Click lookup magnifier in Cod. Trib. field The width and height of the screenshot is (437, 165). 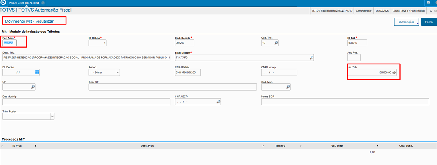[x=276, y=43]
